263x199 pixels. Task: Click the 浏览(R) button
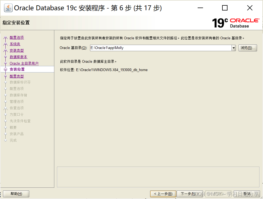click(247, 48)
